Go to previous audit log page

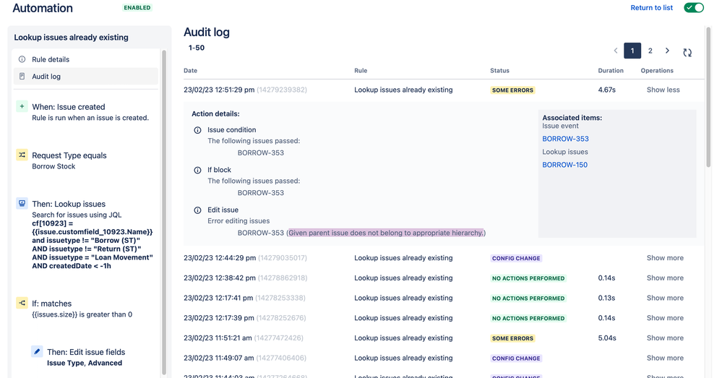coord(616,51)
